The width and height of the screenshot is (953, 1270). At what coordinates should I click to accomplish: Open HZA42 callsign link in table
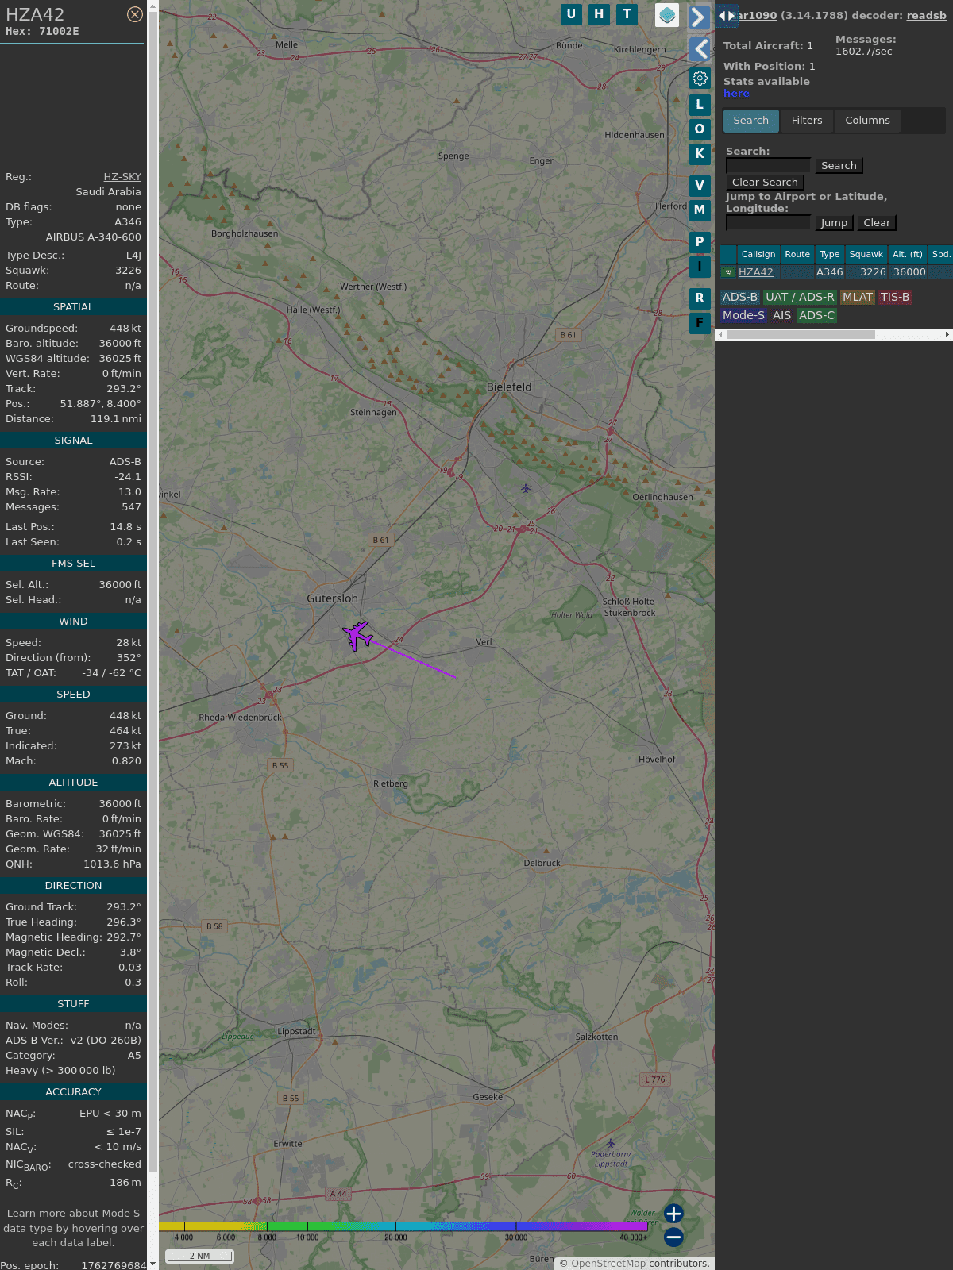(755, 272)
